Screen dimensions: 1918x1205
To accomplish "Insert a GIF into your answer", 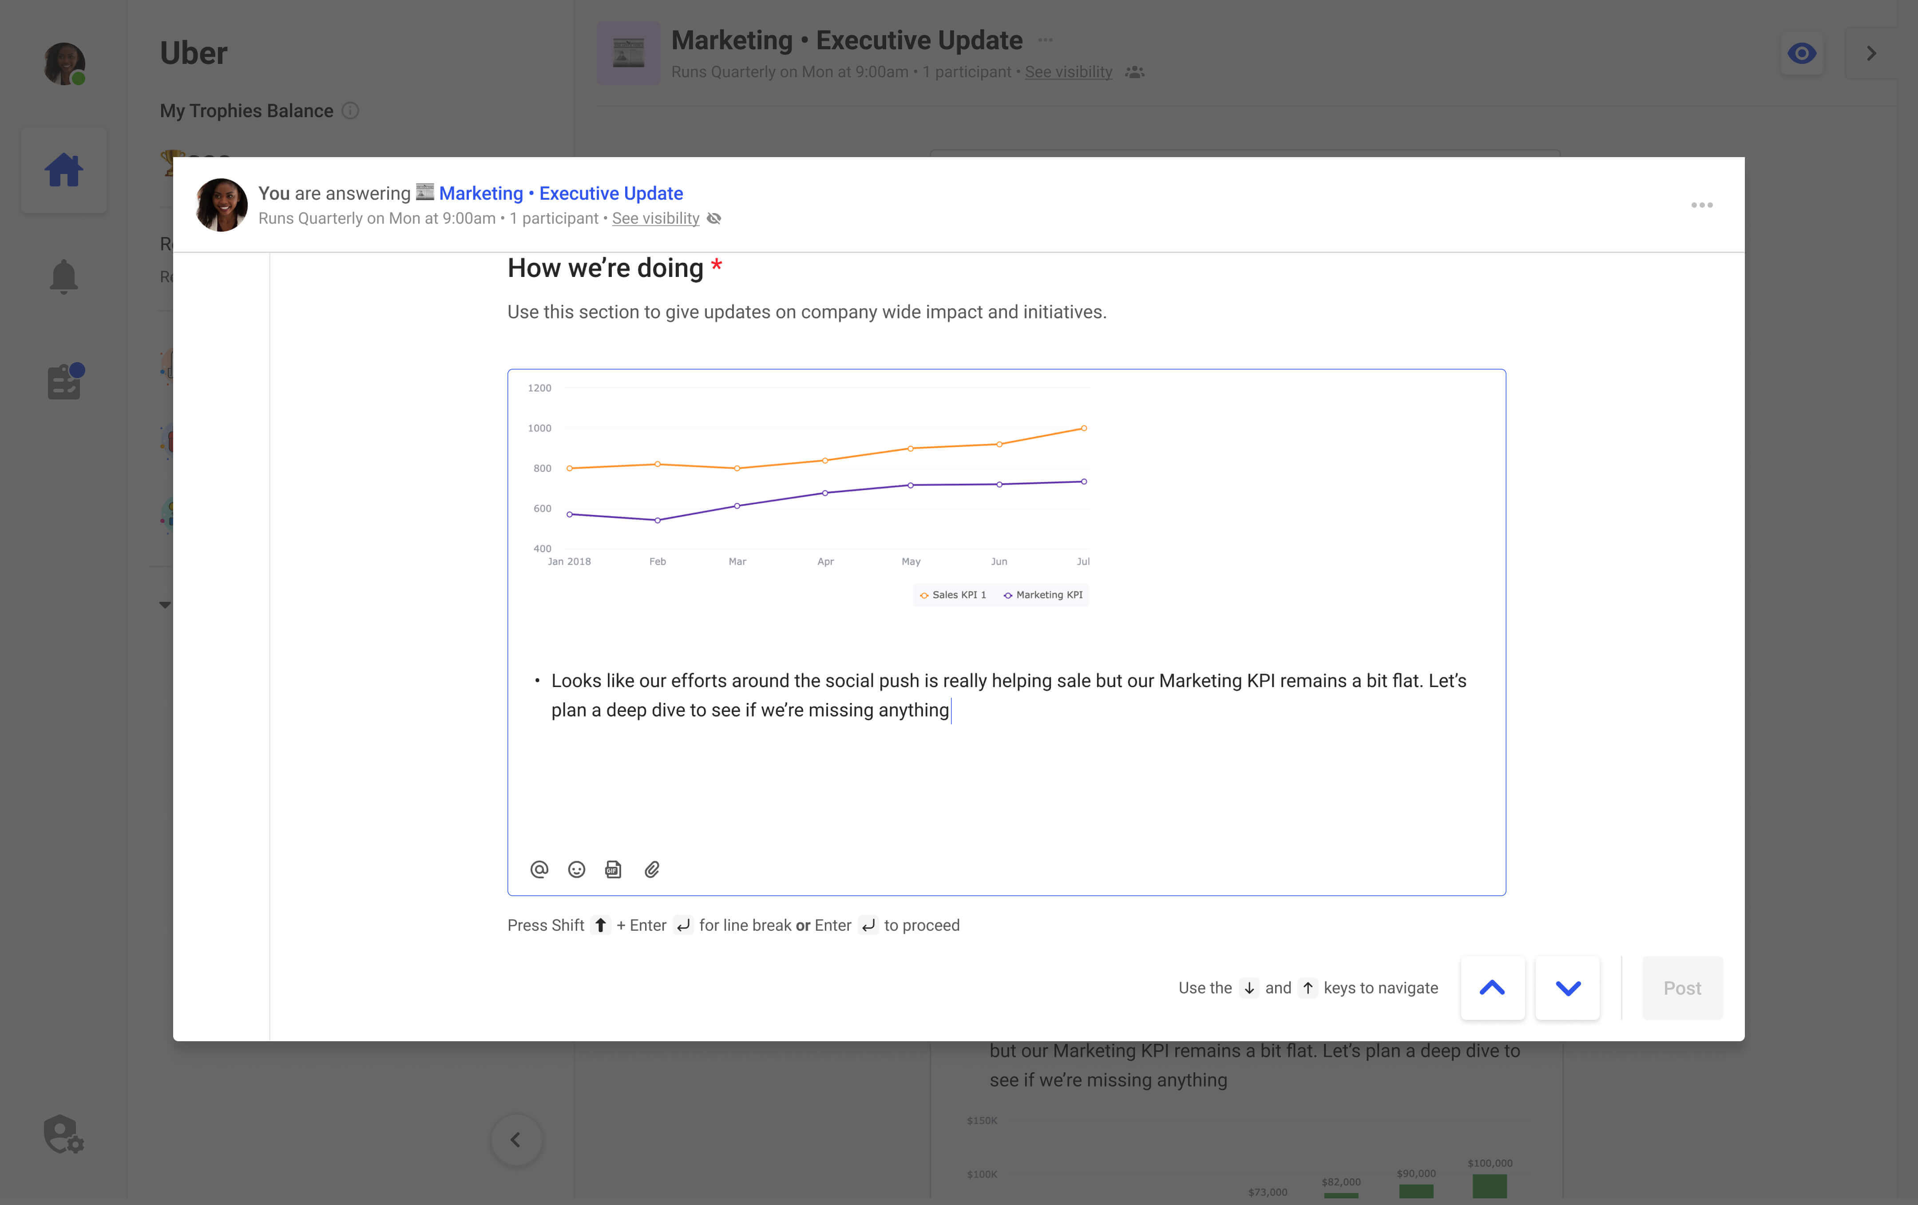I will tap(613, 869).
